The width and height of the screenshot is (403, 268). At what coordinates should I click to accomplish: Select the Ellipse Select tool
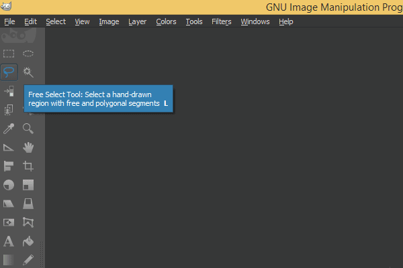(x=28, y=54)
